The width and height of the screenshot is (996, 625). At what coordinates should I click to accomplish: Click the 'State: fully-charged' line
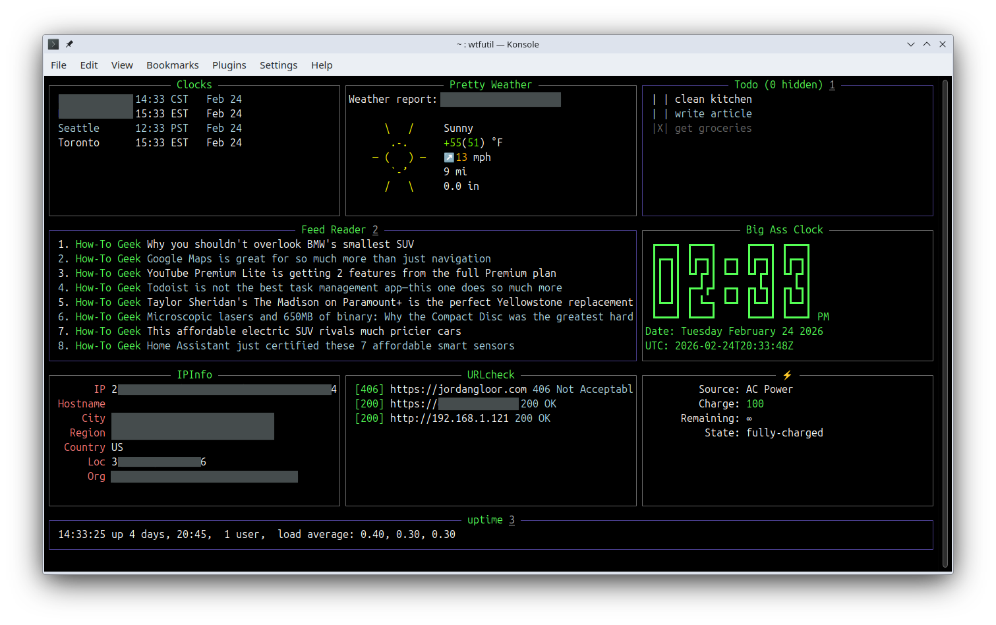[763, 432]
